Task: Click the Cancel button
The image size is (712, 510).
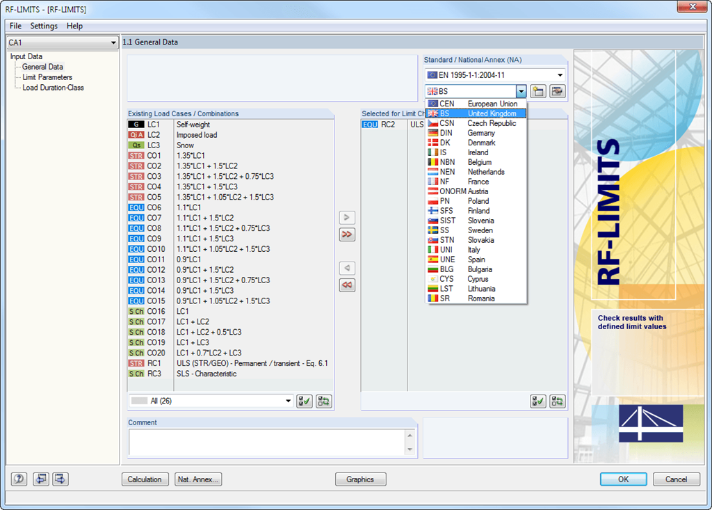Action: point(676,479)
